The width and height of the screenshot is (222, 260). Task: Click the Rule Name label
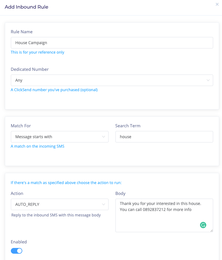coord(22,32)
